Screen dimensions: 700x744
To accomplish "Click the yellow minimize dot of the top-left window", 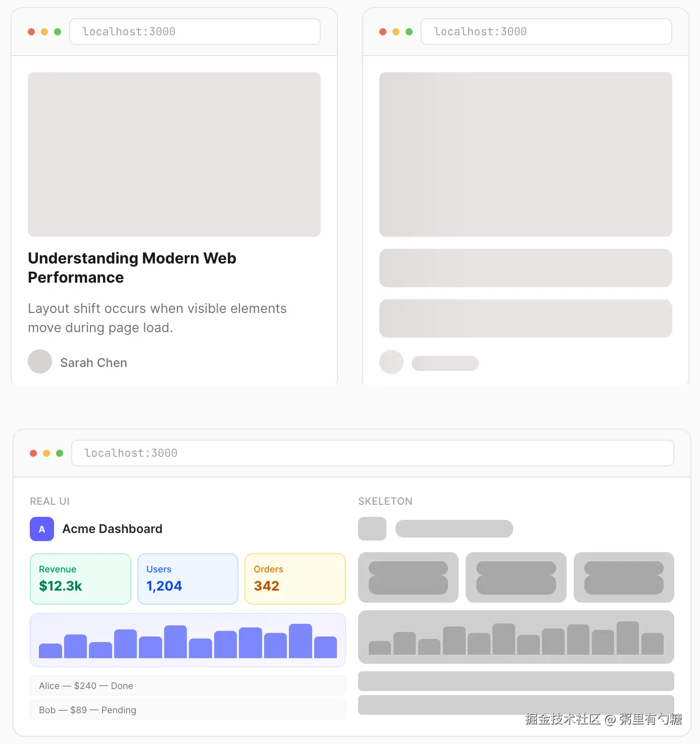I will point(44,32).
